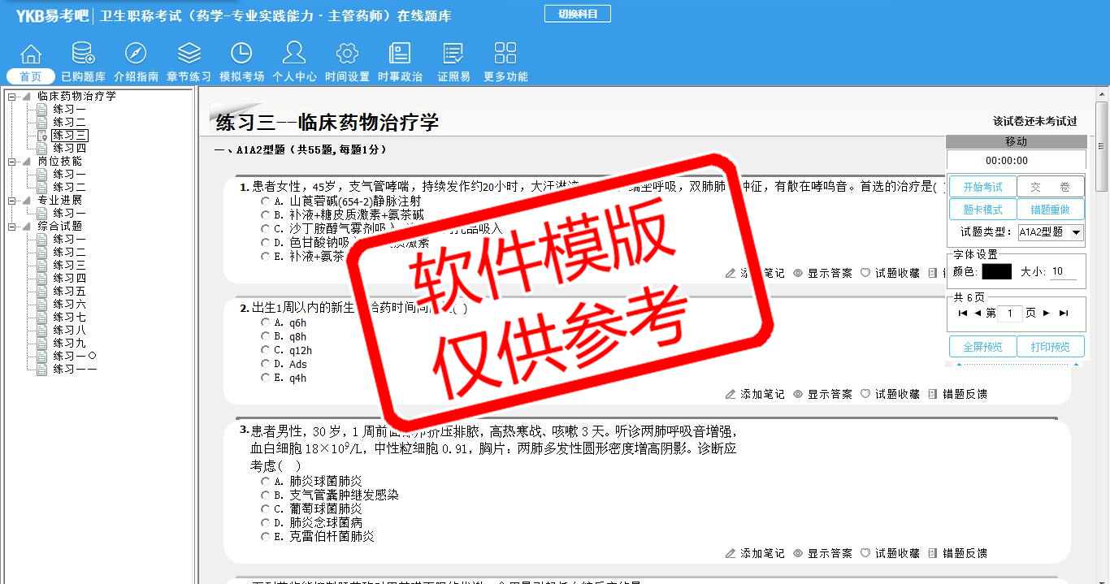Open 时间设置 gear icon
Image resolution: width=1110 pixels, height=584 pixels.
click(347, 54)
